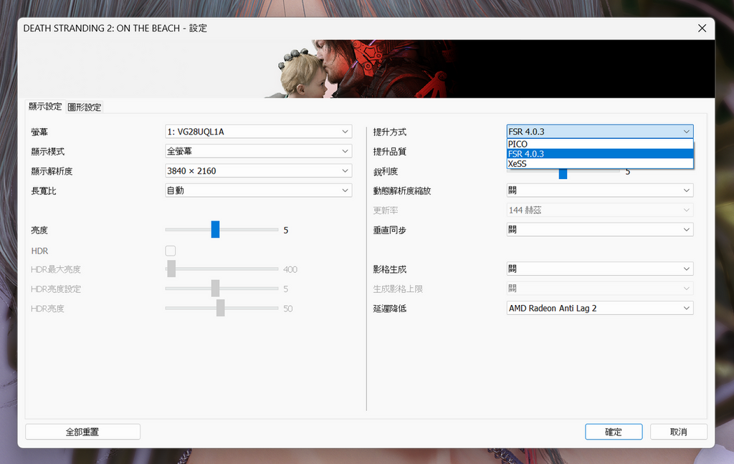Screen dimensions: 734x464
Task: Open the 顯示解析度 resolution dropdown
Action: 258,171
